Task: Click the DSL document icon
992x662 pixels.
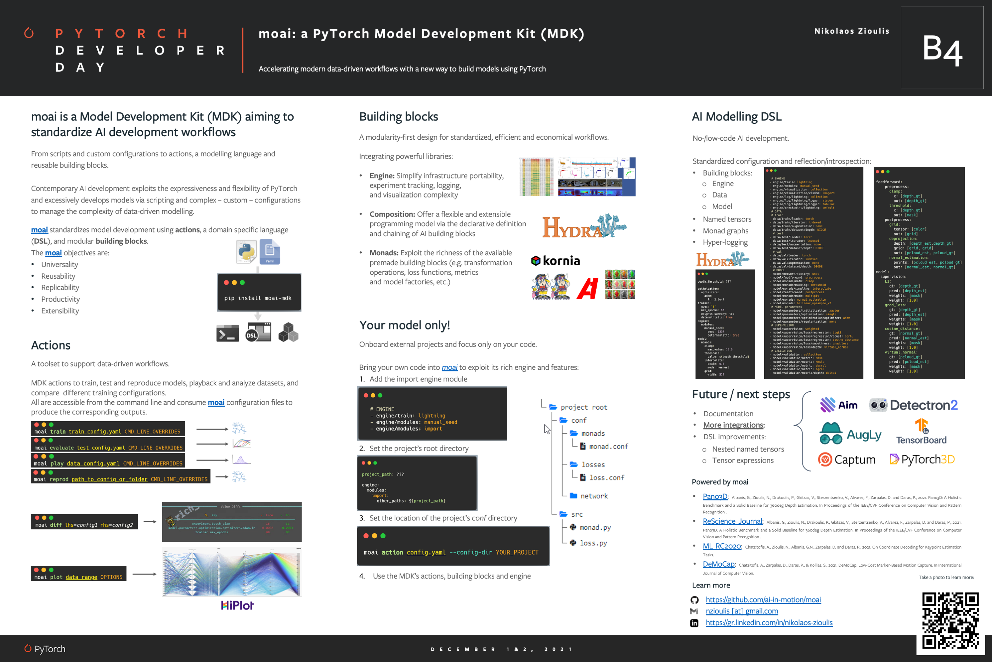Action: point(258,332)
